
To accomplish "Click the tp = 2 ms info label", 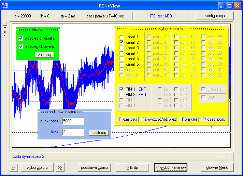I will click(68, 16).
